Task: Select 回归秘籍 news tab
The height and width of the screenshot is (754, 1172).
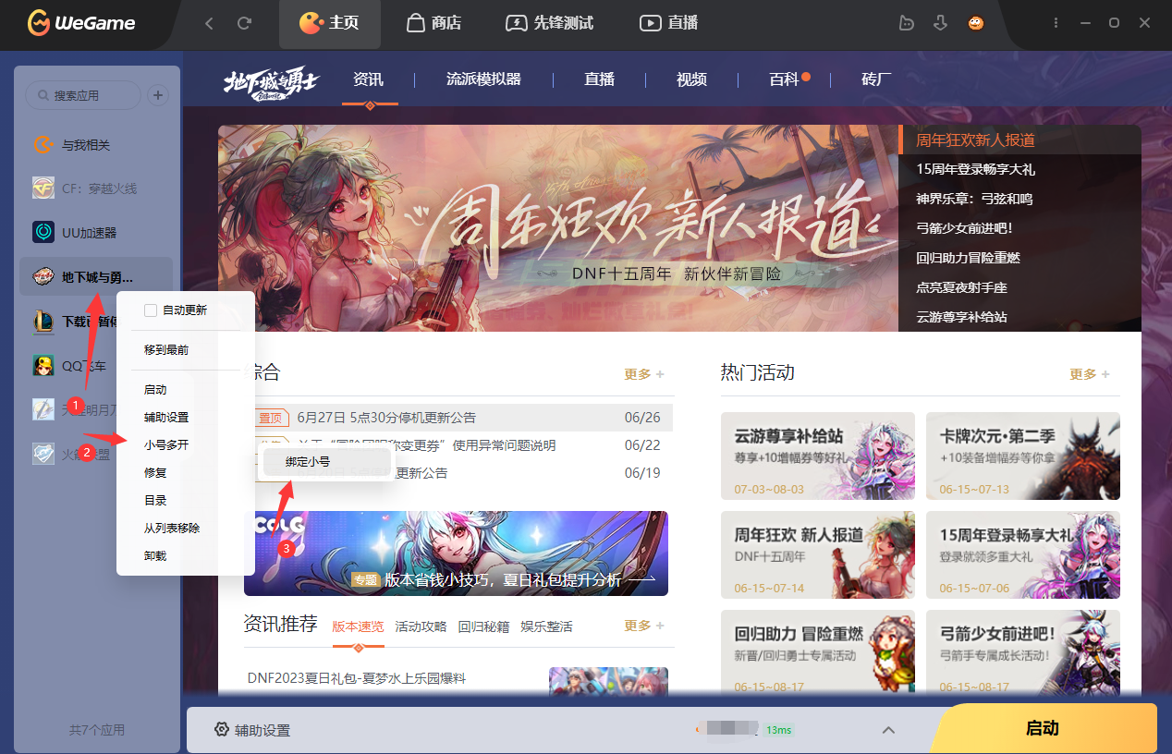Action: click(x=483, y=626)
